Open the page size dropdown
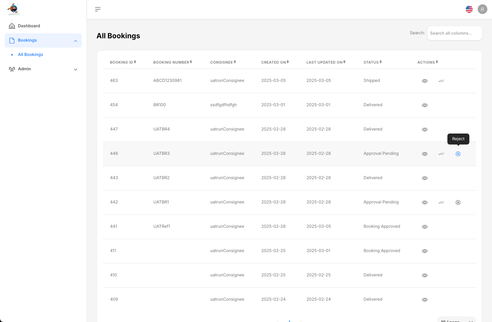The image size is (492, 322). coord(456,320)
